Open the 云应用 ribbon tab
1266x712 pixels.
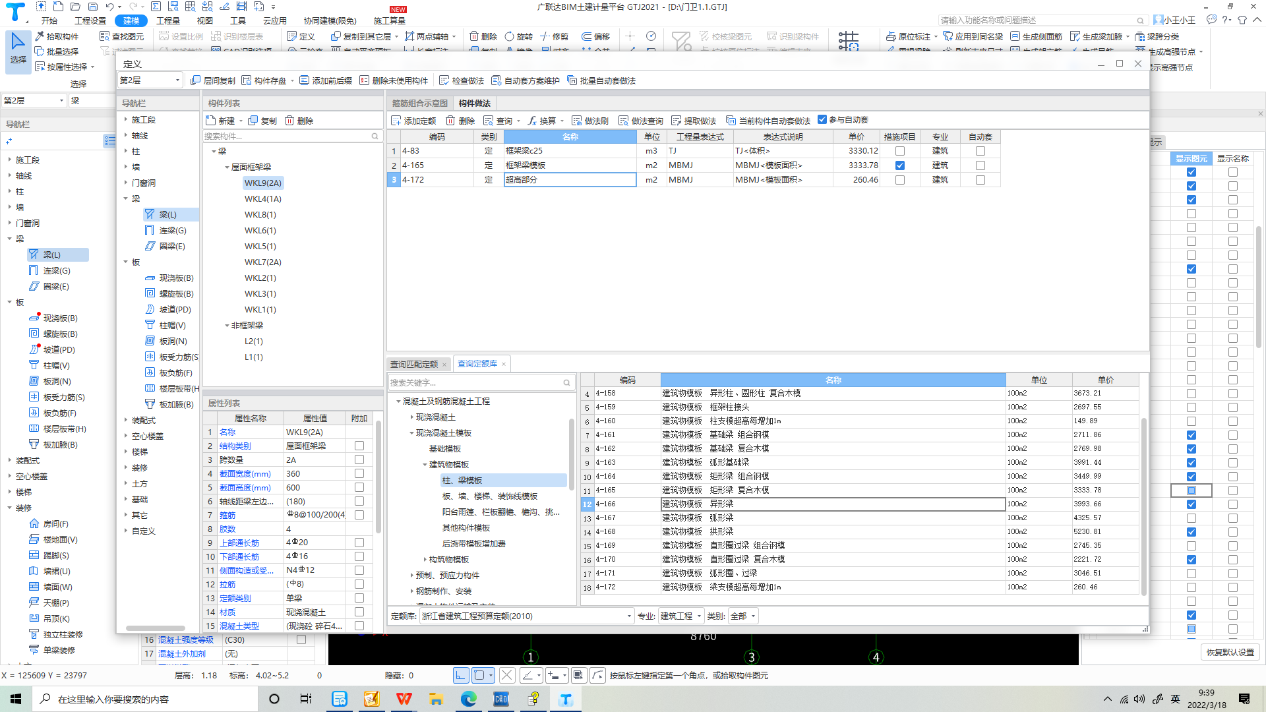[x=275, y=20]
